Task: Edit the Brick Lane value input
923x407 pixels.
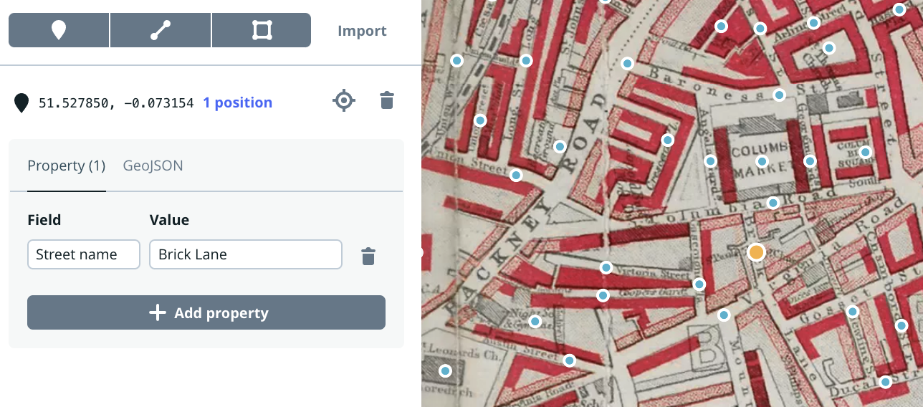Action: (246, 254)
